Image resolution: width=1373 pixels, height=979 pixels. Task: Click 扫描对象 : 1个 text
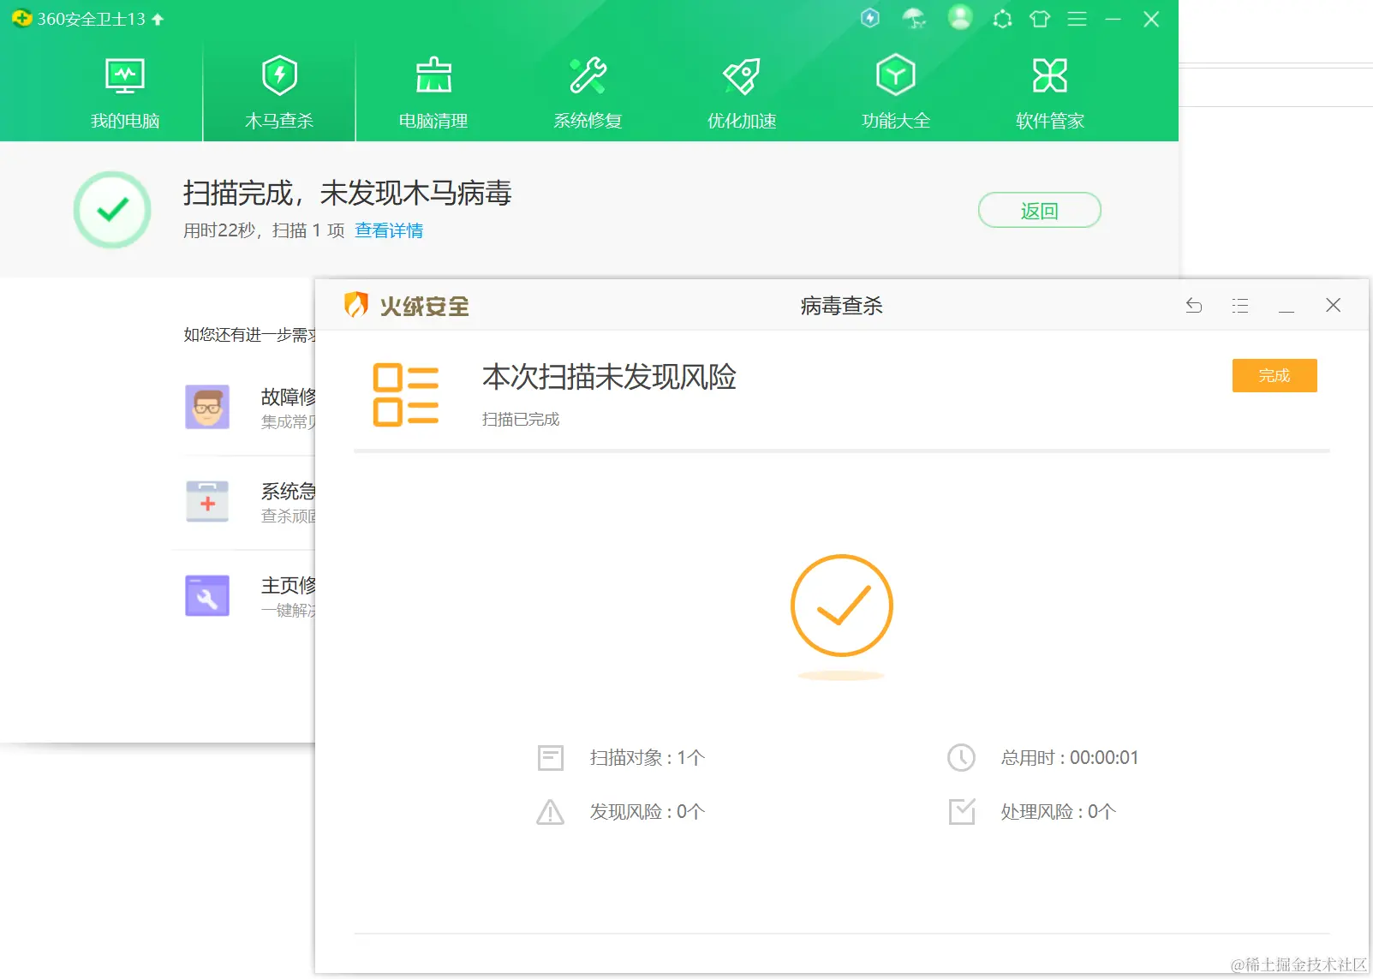point(648,758)
